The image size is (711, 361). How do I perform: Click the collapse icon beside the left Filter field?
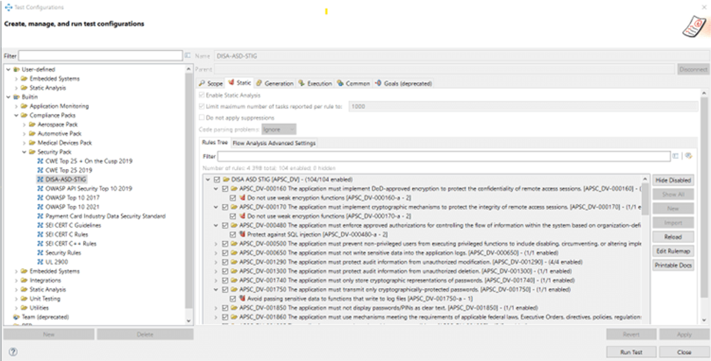[x=188, y=56]
